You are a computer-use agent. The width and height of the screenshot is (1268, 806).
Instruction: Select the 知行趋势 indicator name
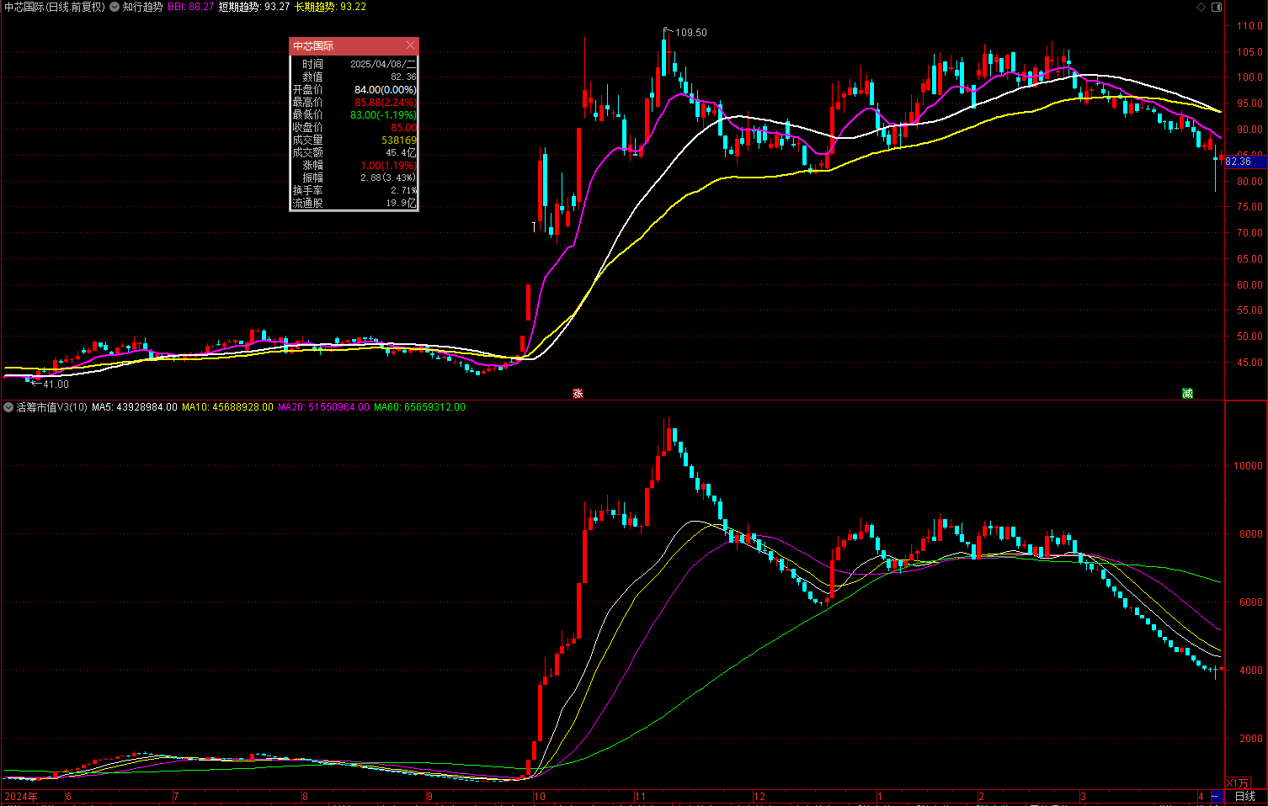tap(142, 7)
